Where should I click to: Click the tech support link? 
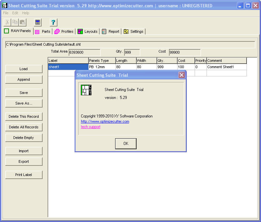tap(90, 127)
